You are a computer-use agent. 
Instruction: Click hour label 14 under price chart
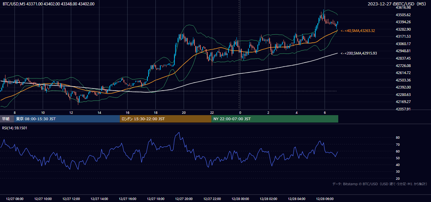click(99, 112)
